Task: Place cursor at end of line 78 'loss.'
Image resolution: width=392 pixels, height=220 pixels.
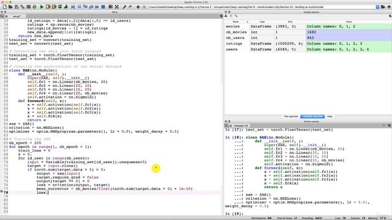Action: point(48,193)
